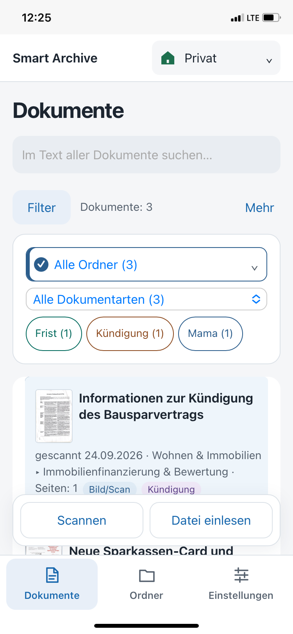Click the Seiten: 1 label

point(56,488)
